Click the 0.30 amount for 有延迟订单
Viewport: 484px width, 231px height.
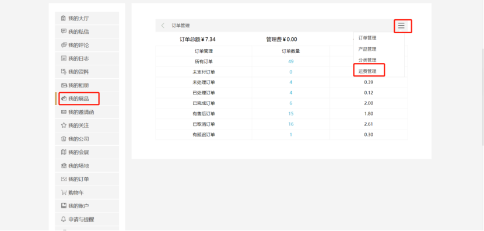[369, 135]
